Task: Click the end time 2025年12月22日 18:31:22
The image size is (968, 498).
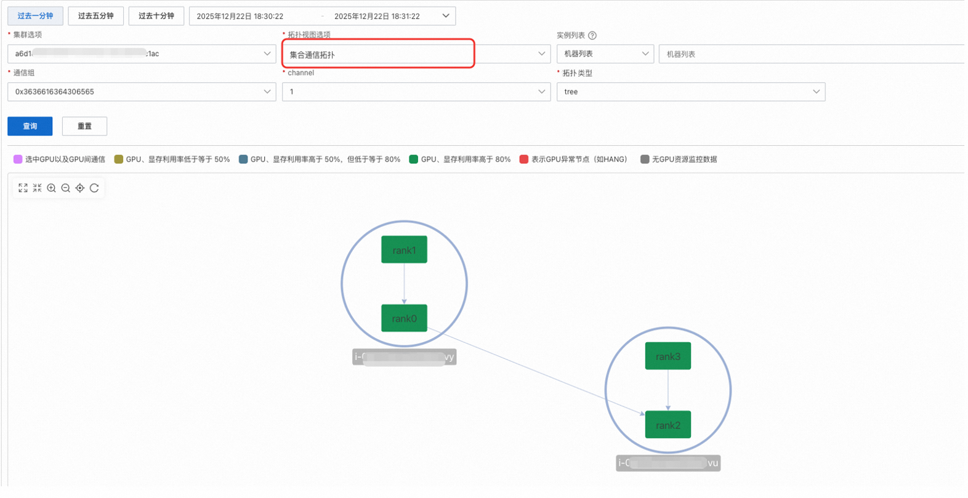Action: [377, 16]
